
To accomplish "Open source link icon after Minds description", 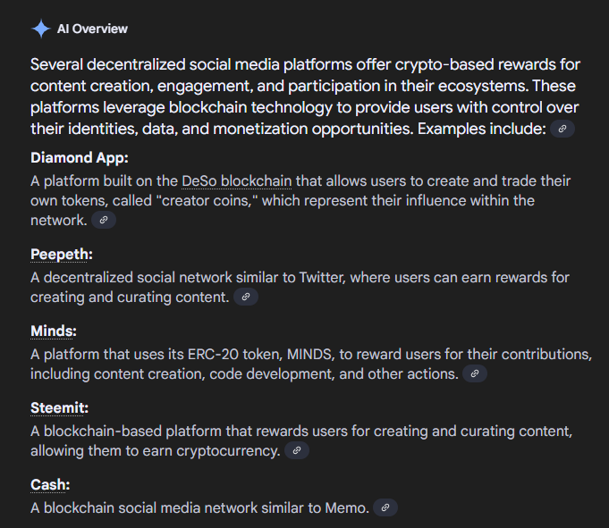I will click(x=474, y=373).
